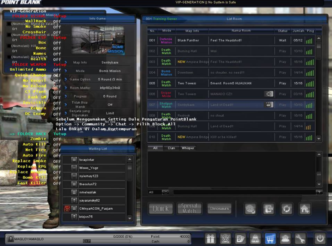332x246 pixels.
Task: Switch to the Clan chat tab
Action: point(172,148)
